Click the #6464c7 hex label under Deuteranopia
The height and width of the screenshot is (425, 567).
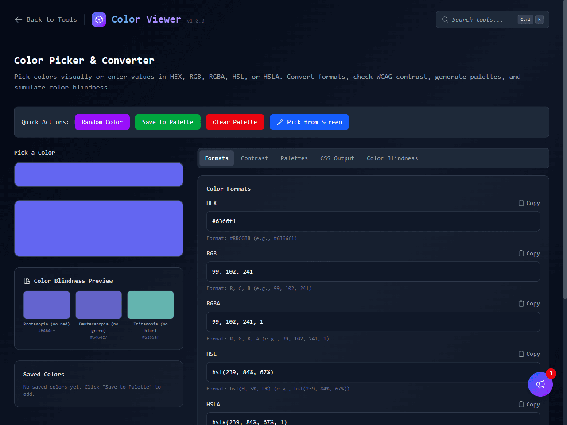[x=98, y=337]
